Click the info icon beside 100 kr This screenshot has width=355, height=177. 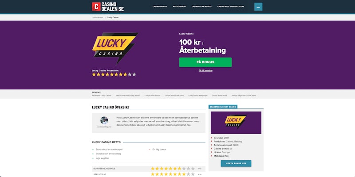pos(203,43)
